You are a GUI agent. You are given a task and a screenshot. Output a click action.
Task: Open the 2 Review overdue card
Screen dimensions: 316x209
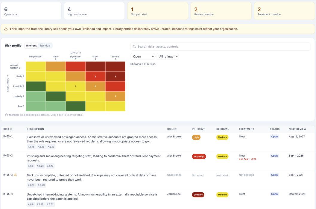pos(221,11)
